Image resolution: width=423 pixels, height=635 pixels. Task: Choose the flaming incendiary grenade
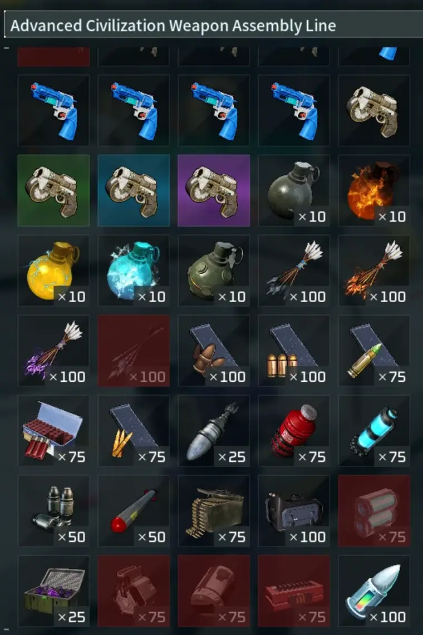(x=374, y=190)
